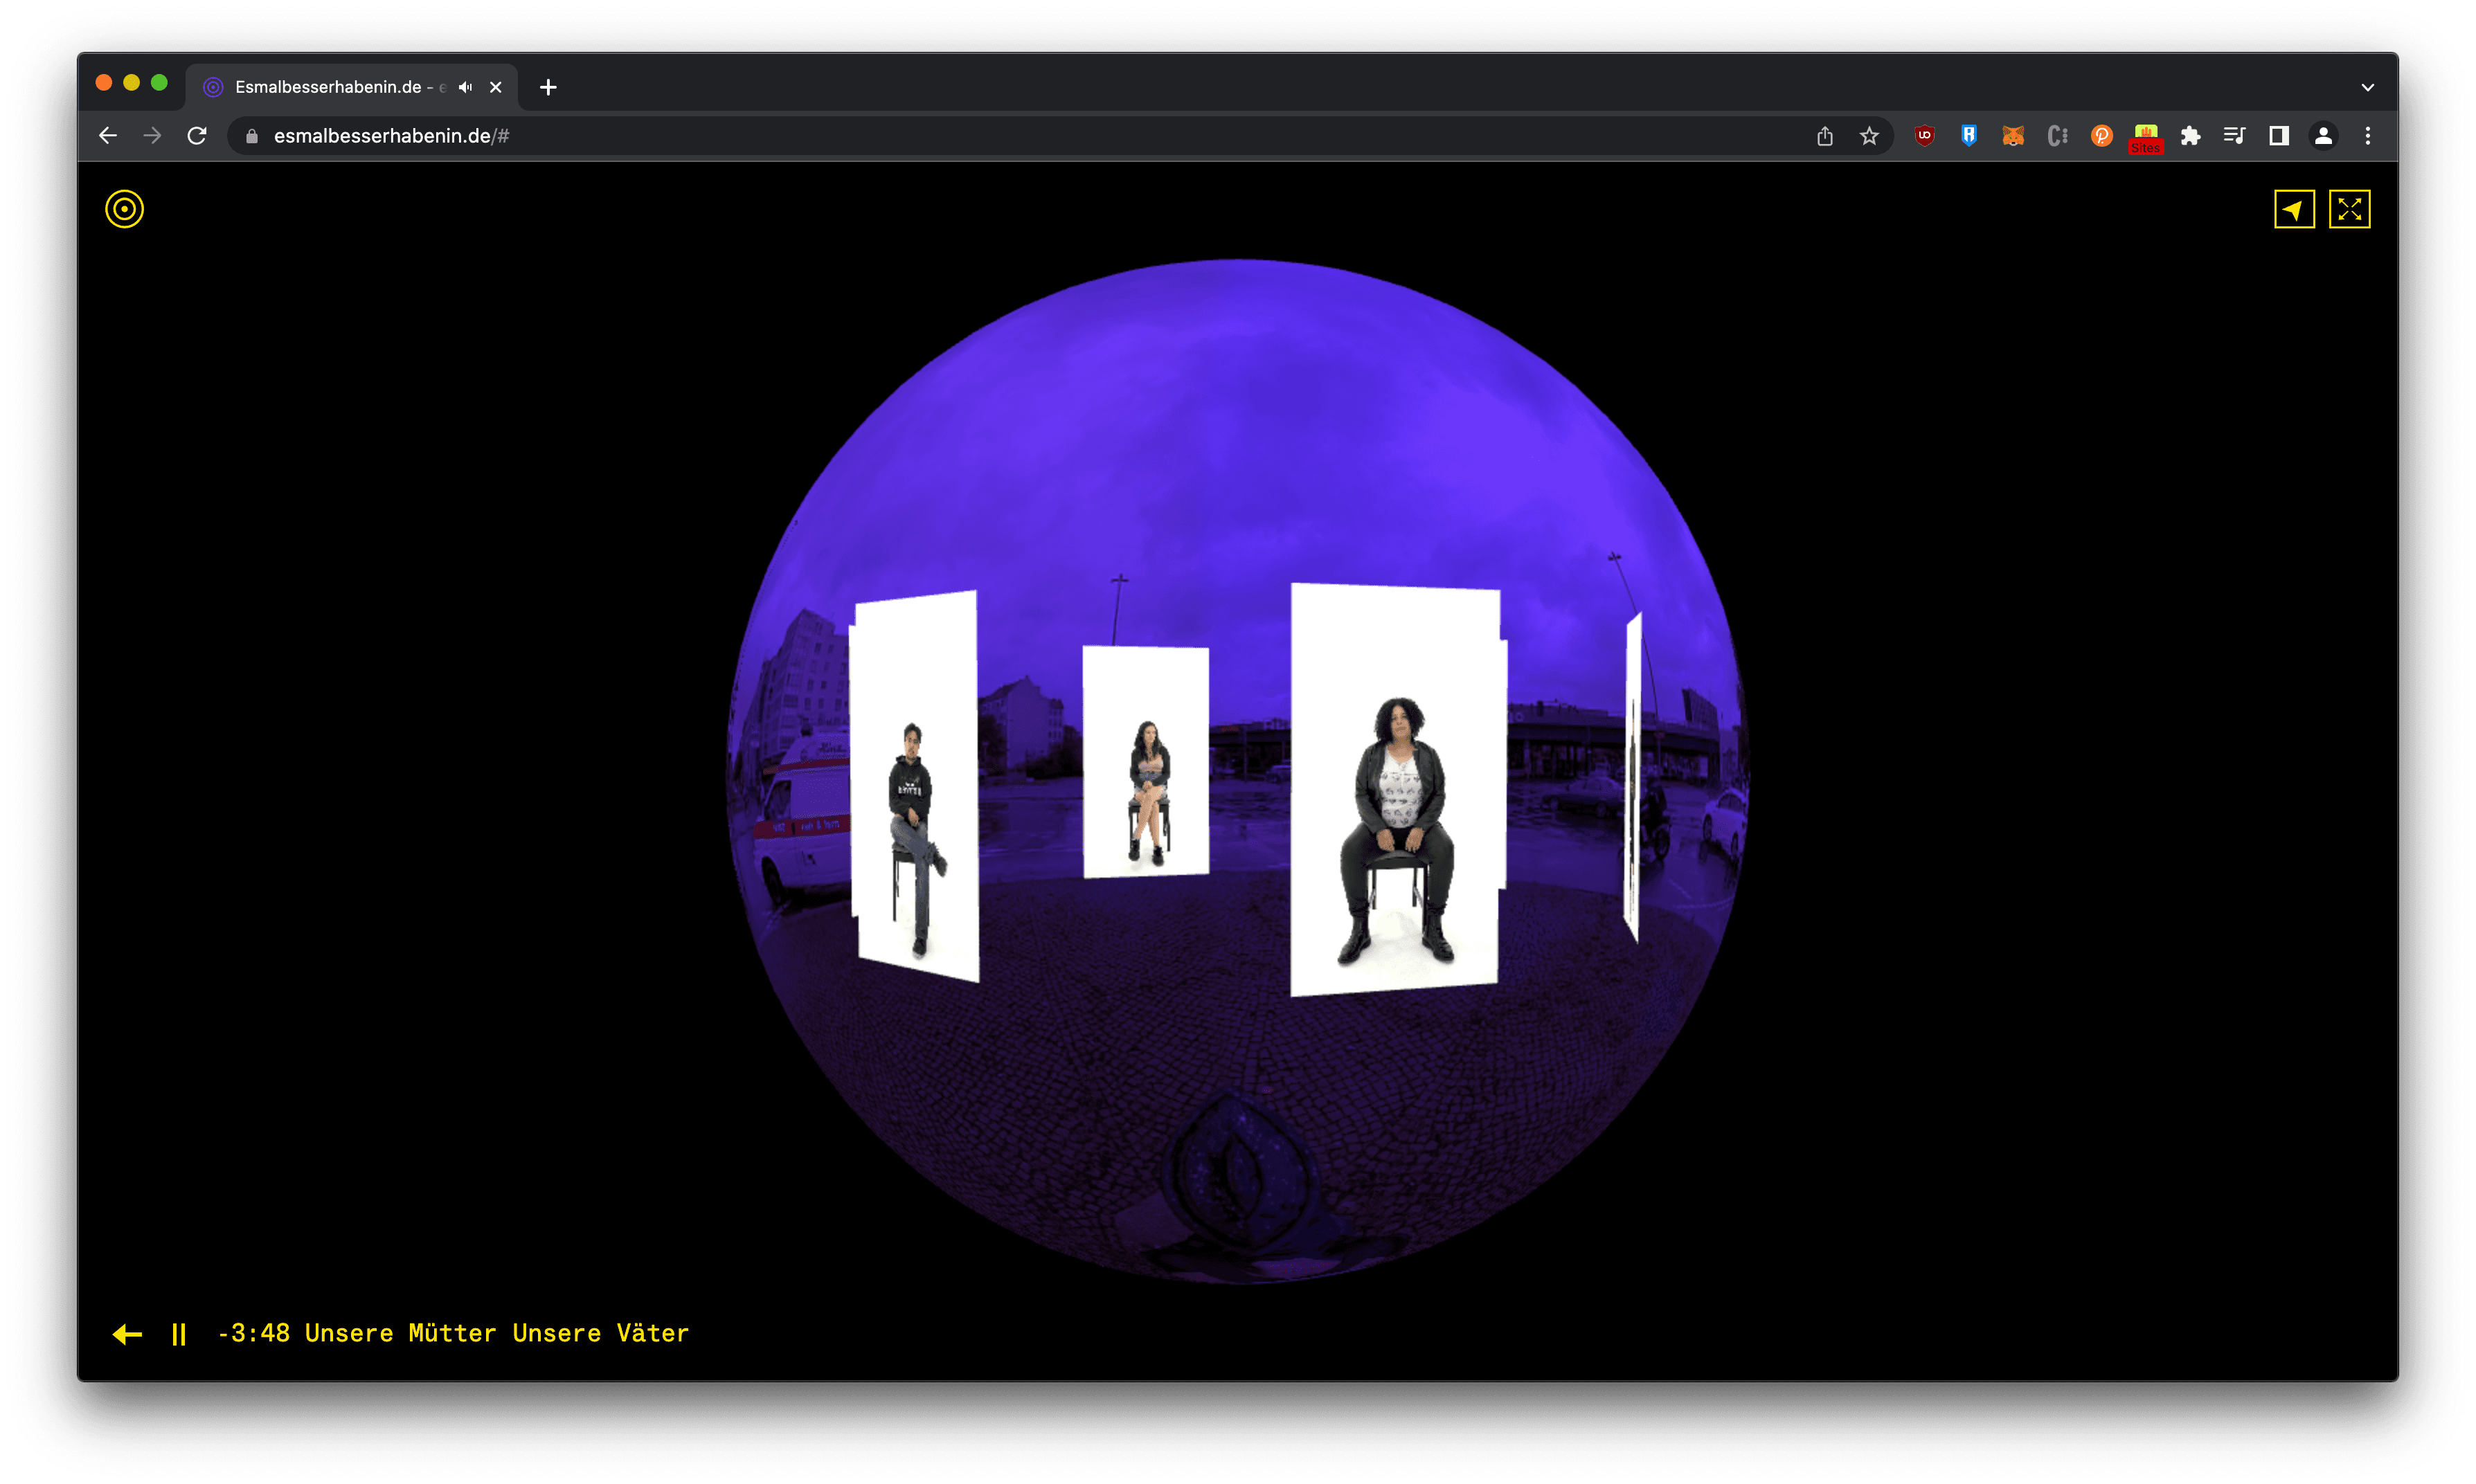Open the MetaMask fox extension
Viewport: 2476px width, 1484px height.
click(2013, 136)
